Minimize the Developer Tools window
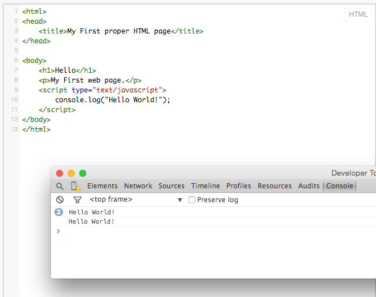The height and width of the screenshot is (297, 376). [71, 173]
